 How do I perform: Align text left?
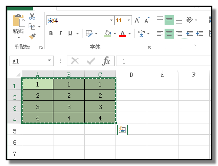coord(160,33)
